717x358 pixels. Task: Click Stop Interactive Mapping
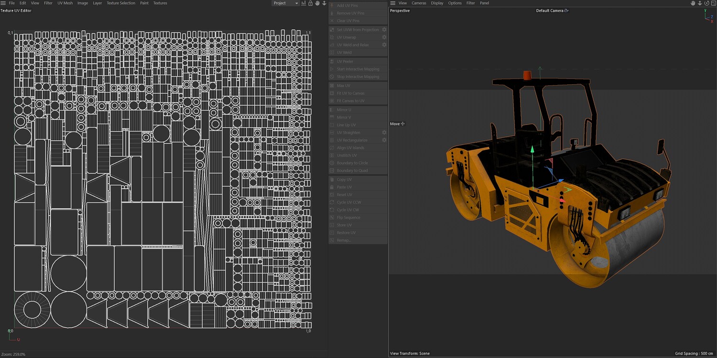[358, 77]
